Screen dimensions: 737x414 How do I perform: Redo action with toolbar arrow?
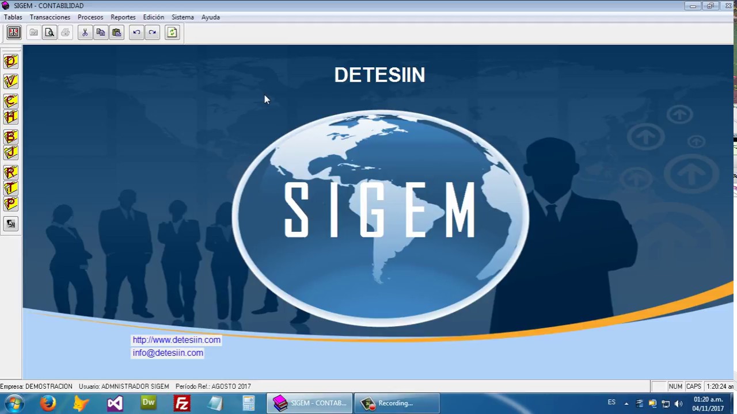(153, 33)
